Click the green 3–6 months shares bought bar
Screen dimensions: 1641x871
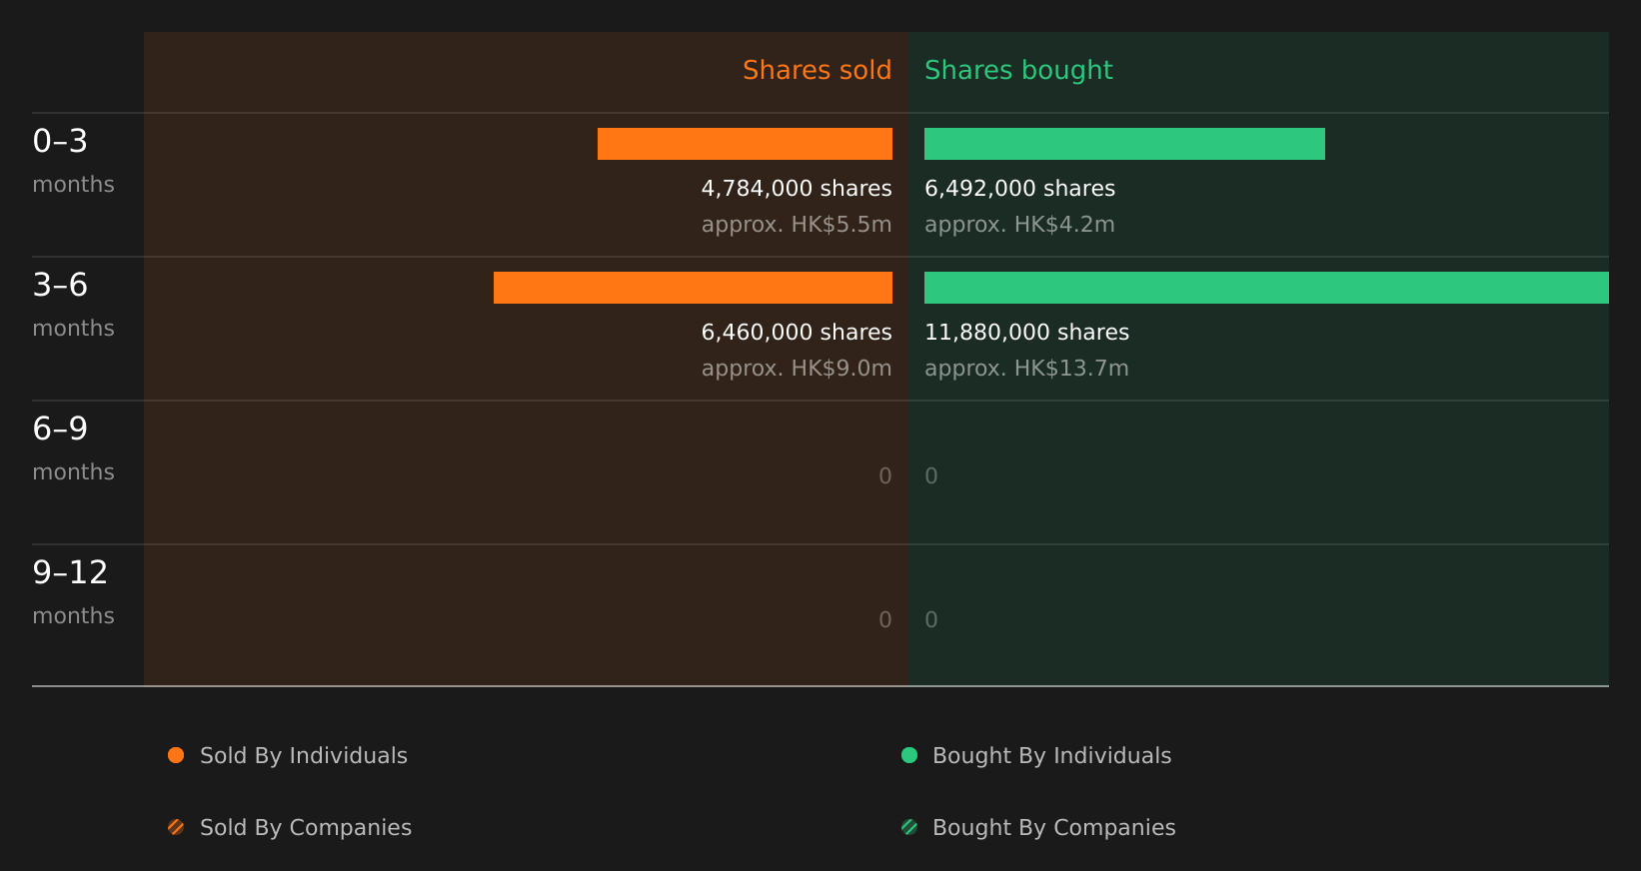click(x=1266, y=288)
